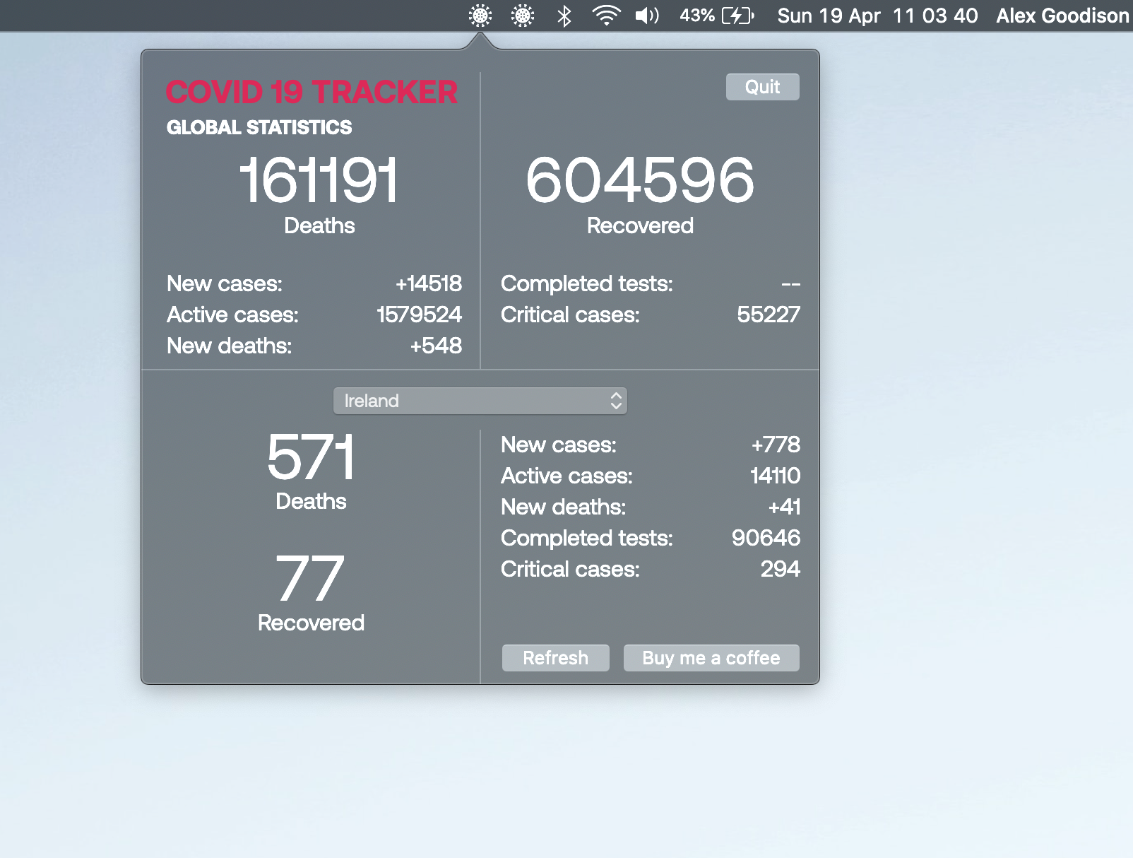Refresh the COVID statistics
Image resolution: width=1133 pixels, height=858 pixels.
[555, 657]
